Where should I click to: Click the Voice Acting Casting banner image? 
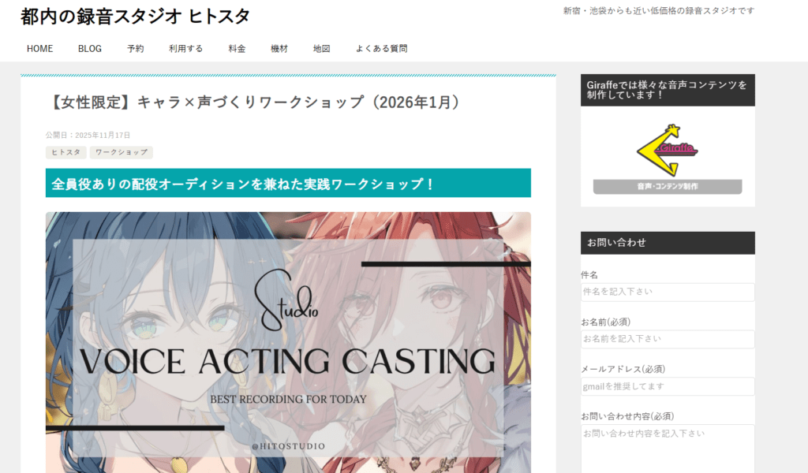[x=288, y=342]
